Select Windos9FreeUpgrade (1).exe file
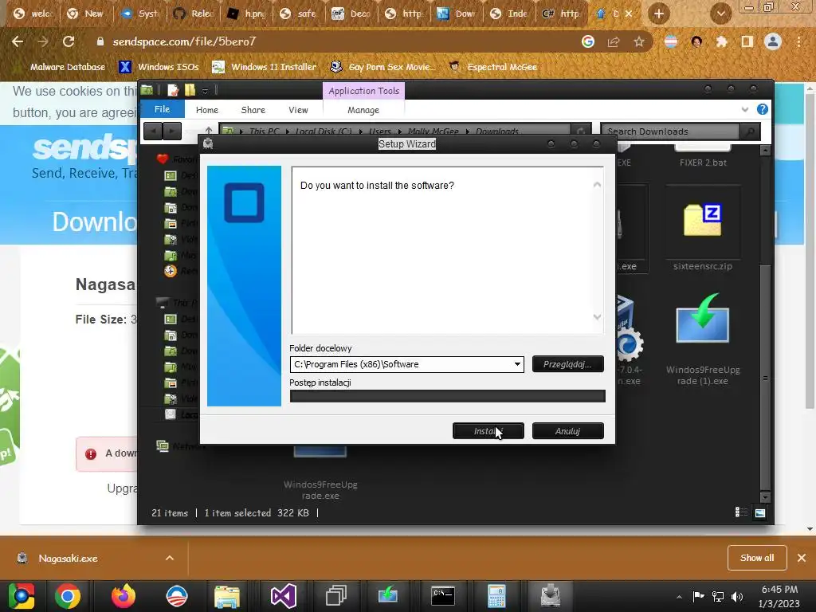This screenshot has height=612, width=816. 703,338
